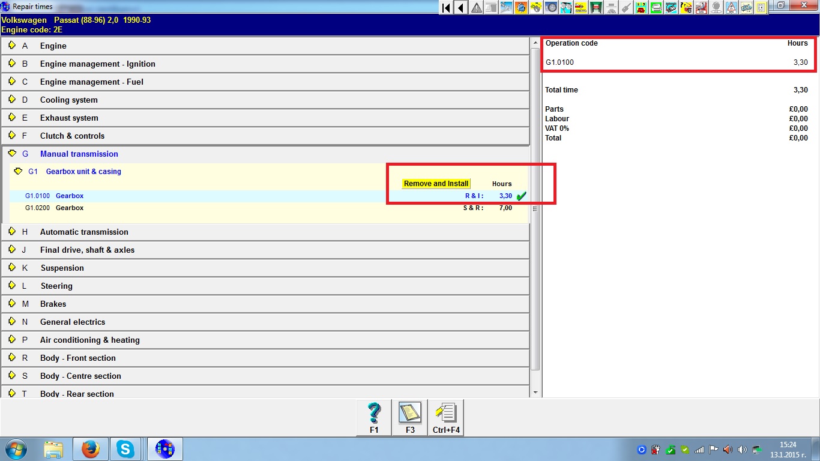The image size is (820, 461).
Task: Open the warning triangle toolbar icon
Action: (x=477, y=8)
